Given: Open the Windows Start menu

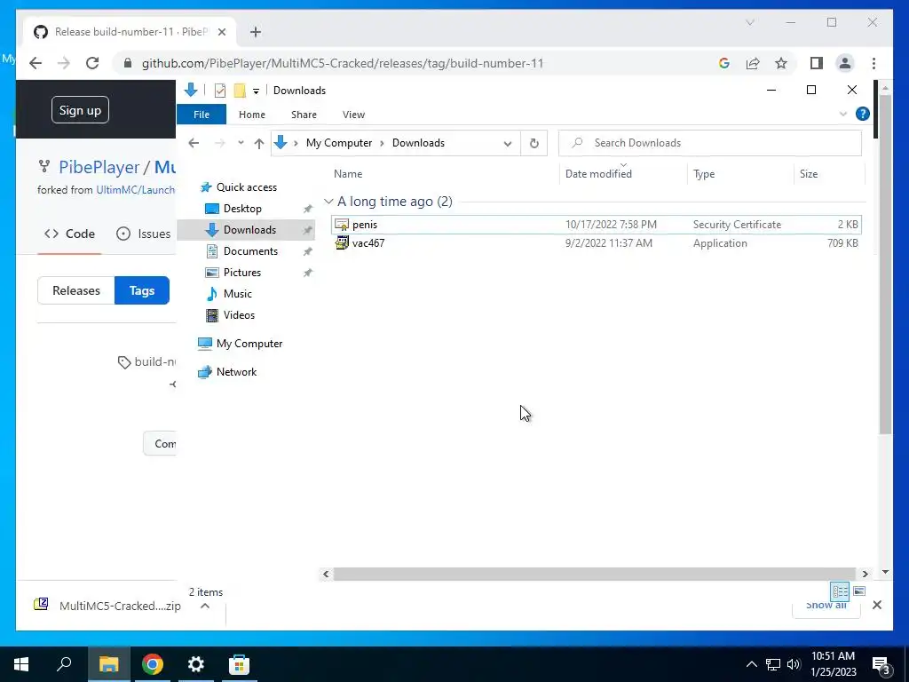Looking at the screenshot, I should pyautogui.click(x=21, y=664).
